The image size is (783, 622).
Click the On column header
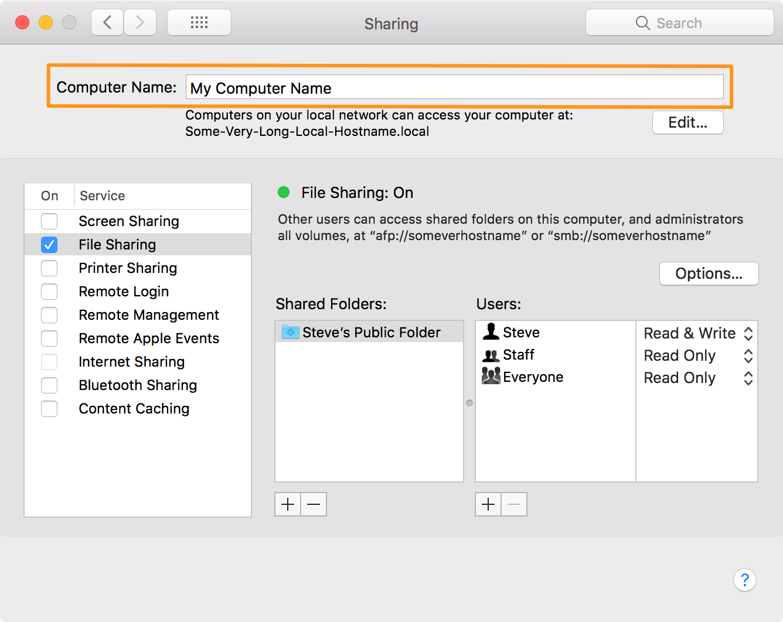[x=50, y=196]
